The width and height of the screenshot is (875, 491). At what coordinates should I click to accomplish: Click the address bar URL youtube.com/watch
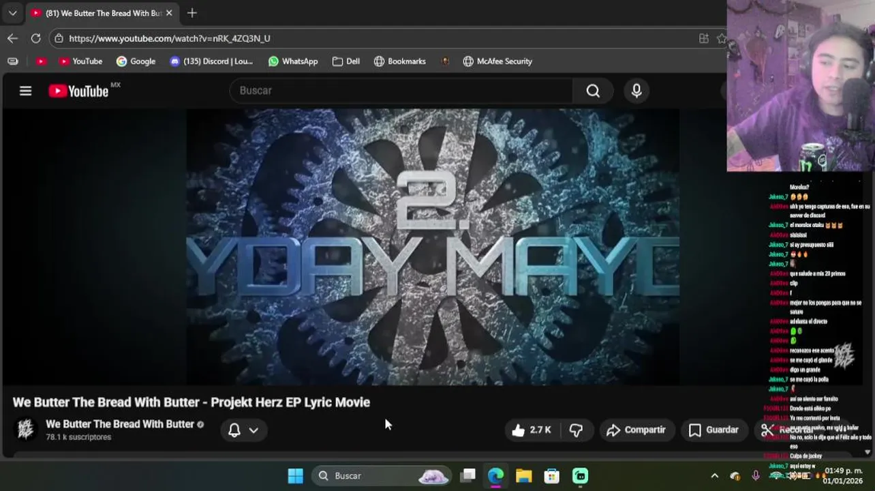click(170, 38)
